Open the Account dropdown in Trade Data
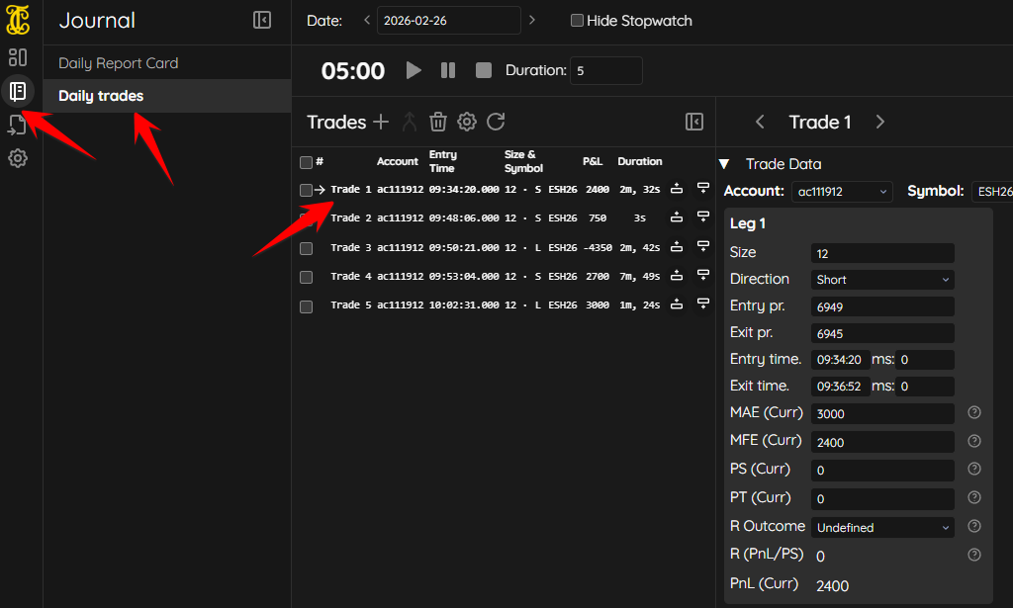This screenshot has width=1013, height=608. coord(841,192)
